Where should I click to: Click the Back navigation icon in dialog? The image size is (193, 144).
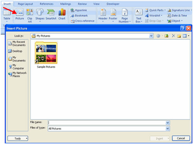[x=158, y=36]
